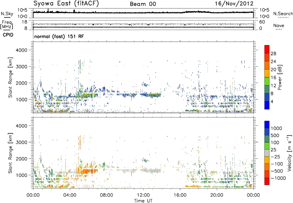The width and height of the screenshot is (293, 203).
Task: Click the "-500" label on the velocity colorbar
Action: (277, 171)
